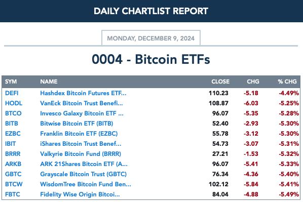Image resolution: width=303 pixels, height=202 pixels.
Task: Open VanEck Bitcoin Trust link
Action: tap(82, 103)
